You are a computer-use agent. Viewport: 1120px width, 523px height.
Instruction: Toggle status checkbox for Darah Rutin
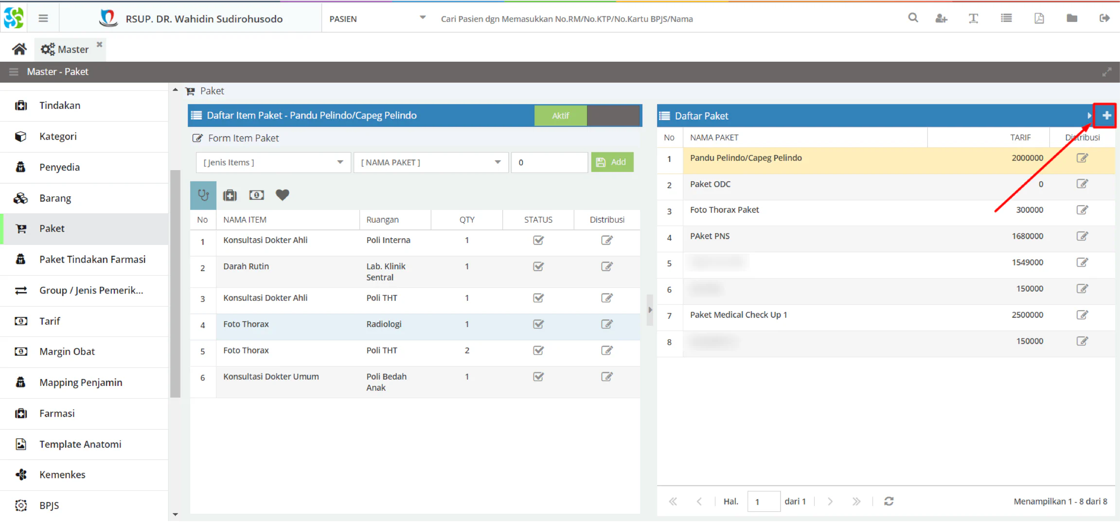tap(538, 266)
